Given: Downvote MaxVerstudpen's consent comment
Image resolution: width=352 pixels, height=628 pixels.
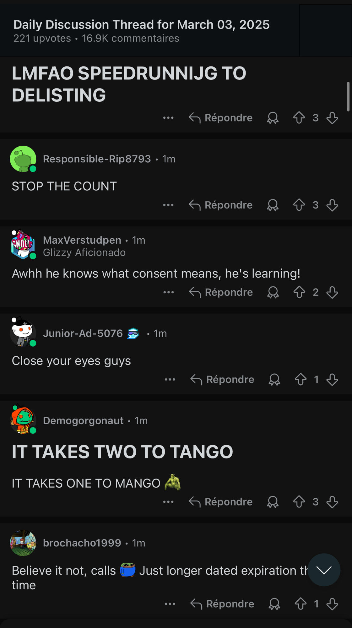Looking at the screenshot, I should (x=332, y=292).
